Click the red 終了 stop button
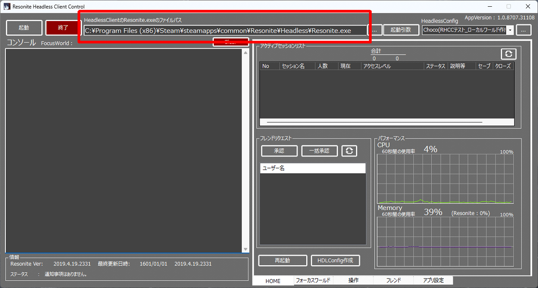The height and width of the screenshot is (288, 538). tap(63, 28)
